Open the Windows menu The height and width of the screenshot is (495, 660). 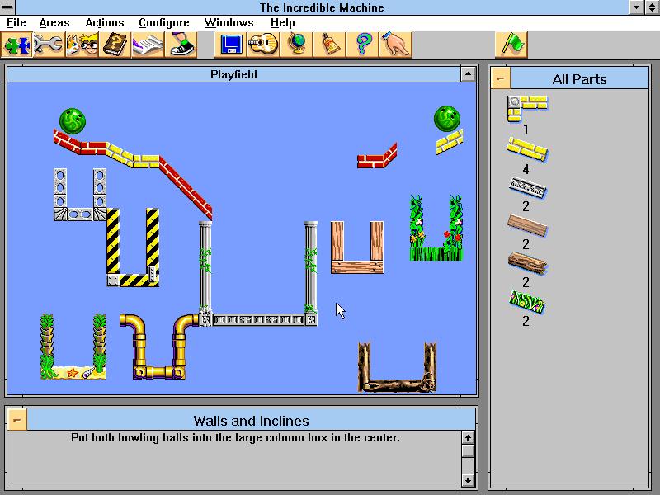tap(229, 23)
